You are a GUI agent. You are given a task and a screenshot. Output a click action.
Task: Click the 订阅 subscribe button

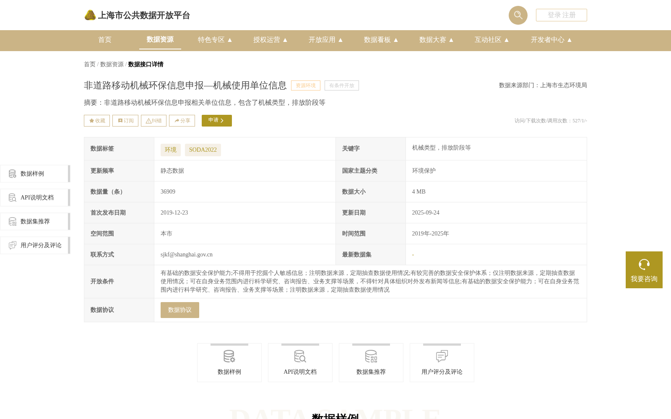pos(125,121)
